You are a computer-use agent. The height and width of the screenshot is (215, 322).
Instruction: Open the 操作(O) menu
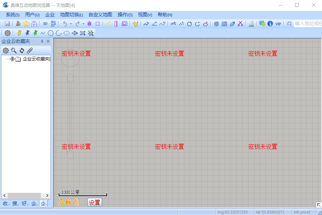coord(125,15)
